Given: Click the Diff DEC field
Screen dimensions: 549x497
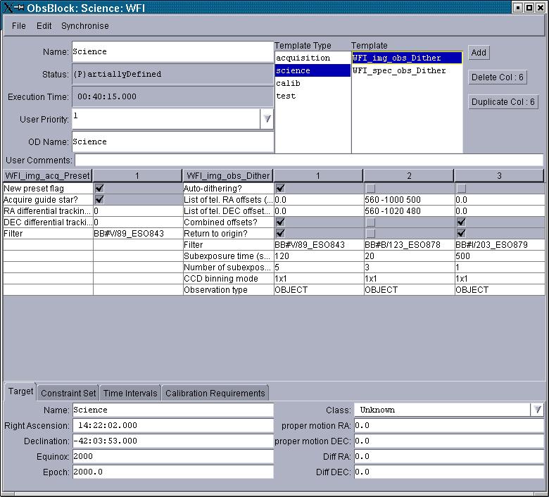Looking at the screenshot, I should point(449,472).
